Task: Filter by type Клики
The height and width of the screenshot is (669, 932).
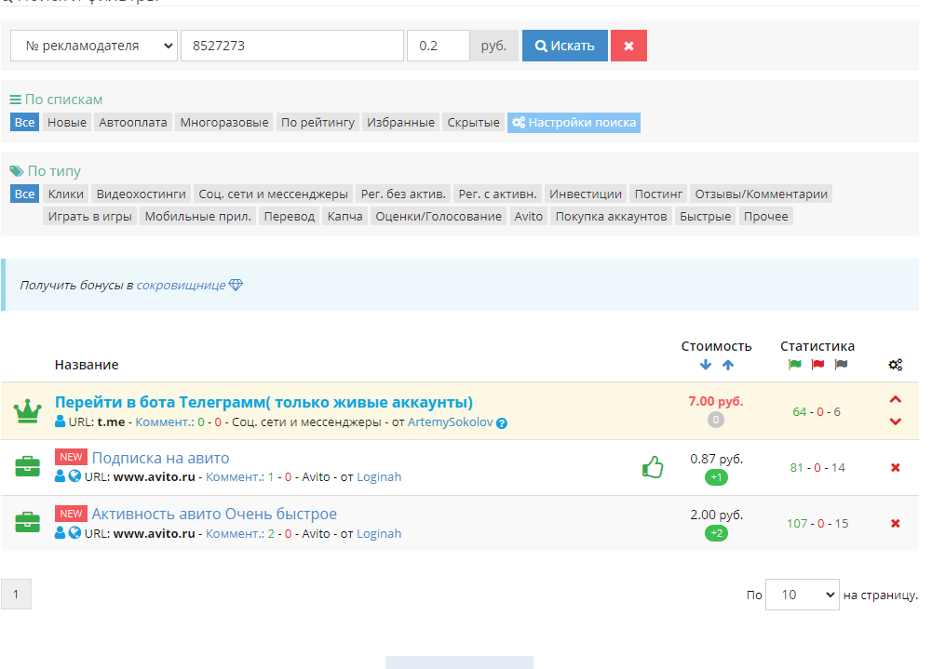Action: pyautogui.click(x=66, y=194)
